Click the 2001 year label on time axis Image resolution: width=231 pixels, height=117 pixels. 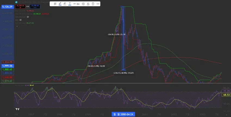[145, 114]
